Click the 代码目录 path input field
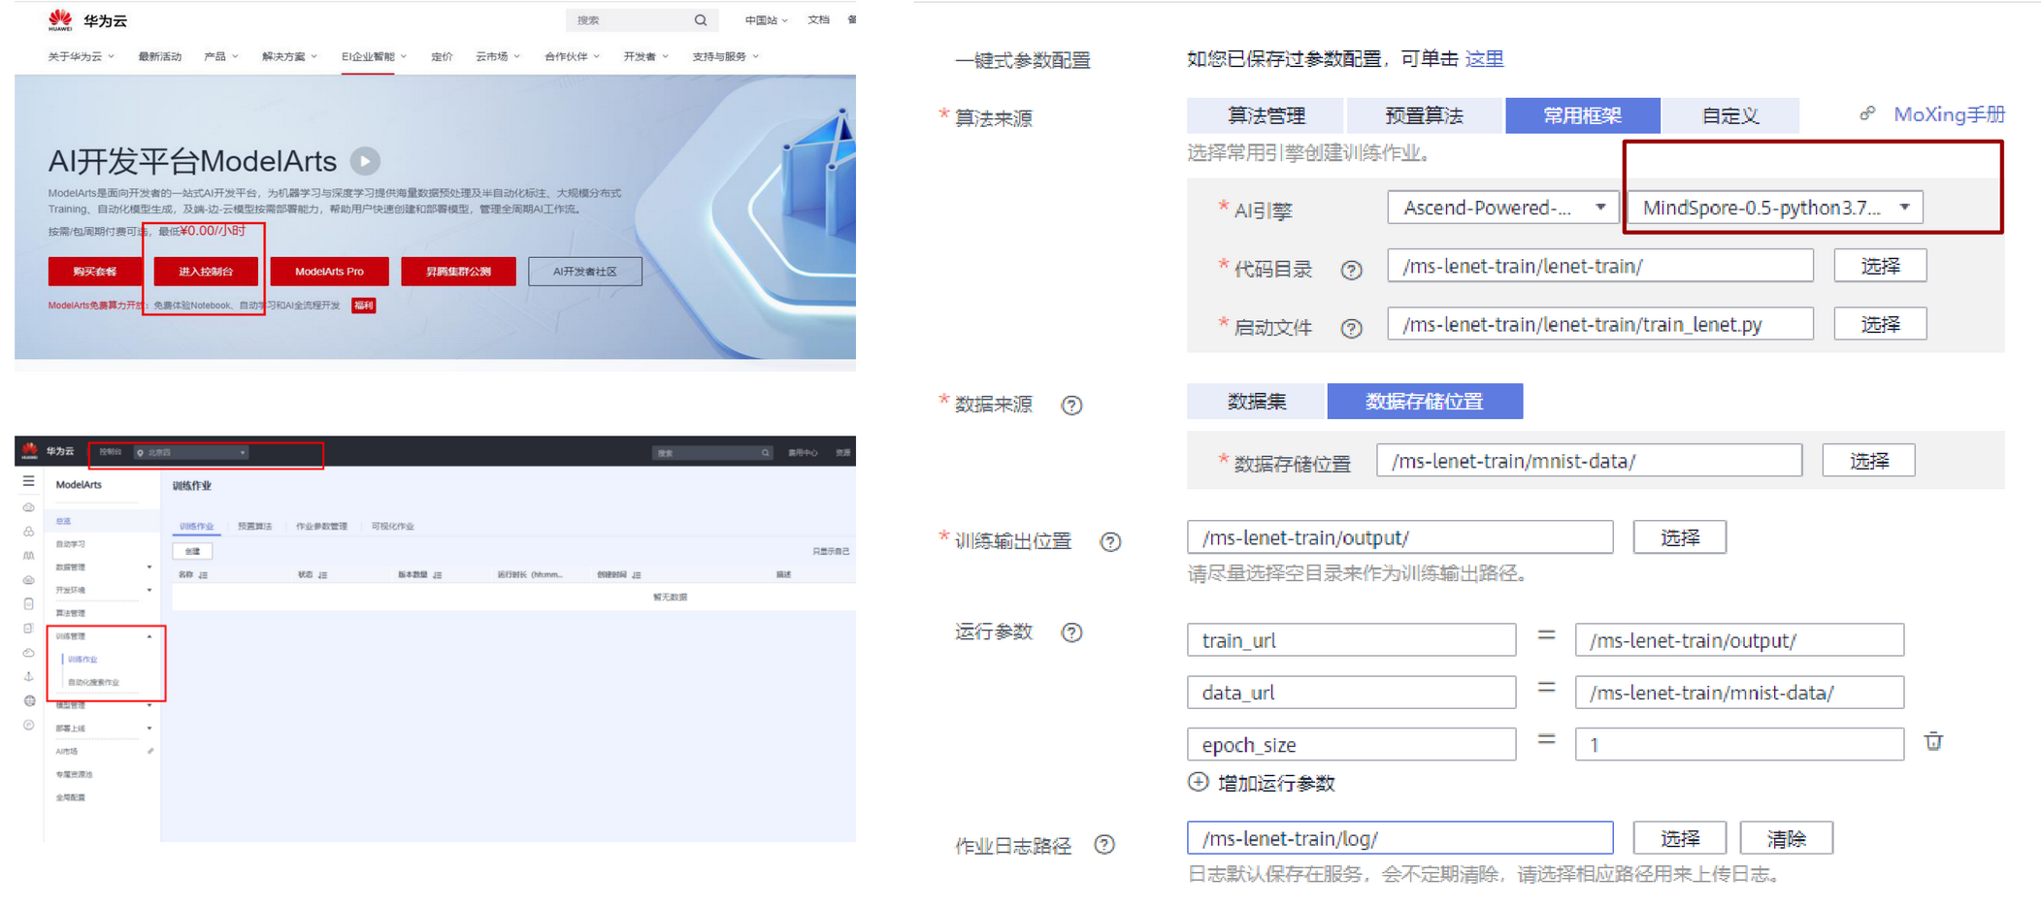Viewport: 2041px width, 908px height. click(1600, 266)
